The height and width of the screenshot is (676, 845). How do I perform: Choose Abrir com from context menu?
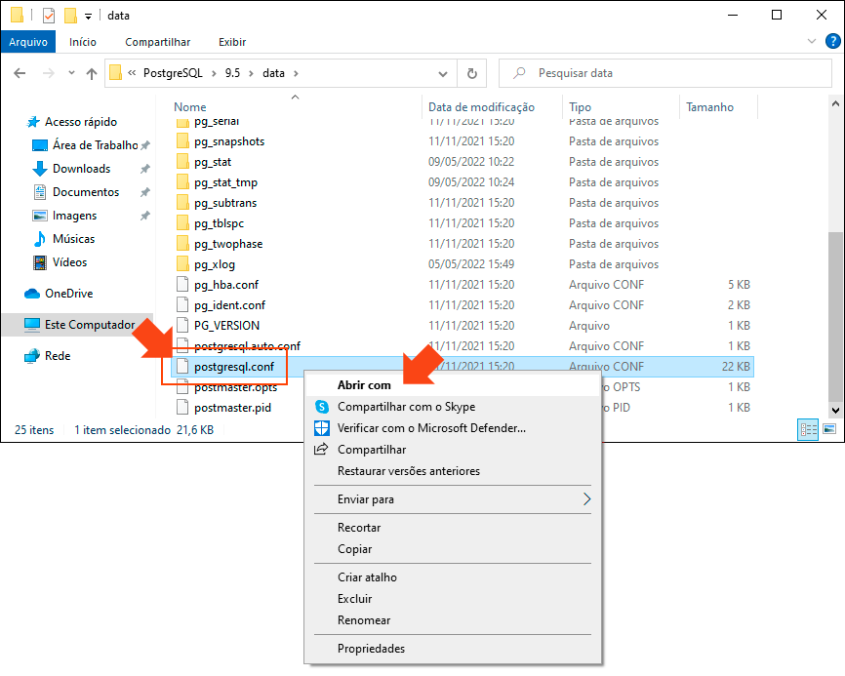364,385
